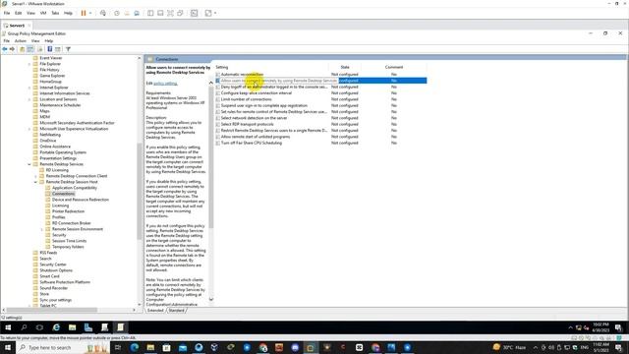Click the VMware pause VM button

point(84,13)
